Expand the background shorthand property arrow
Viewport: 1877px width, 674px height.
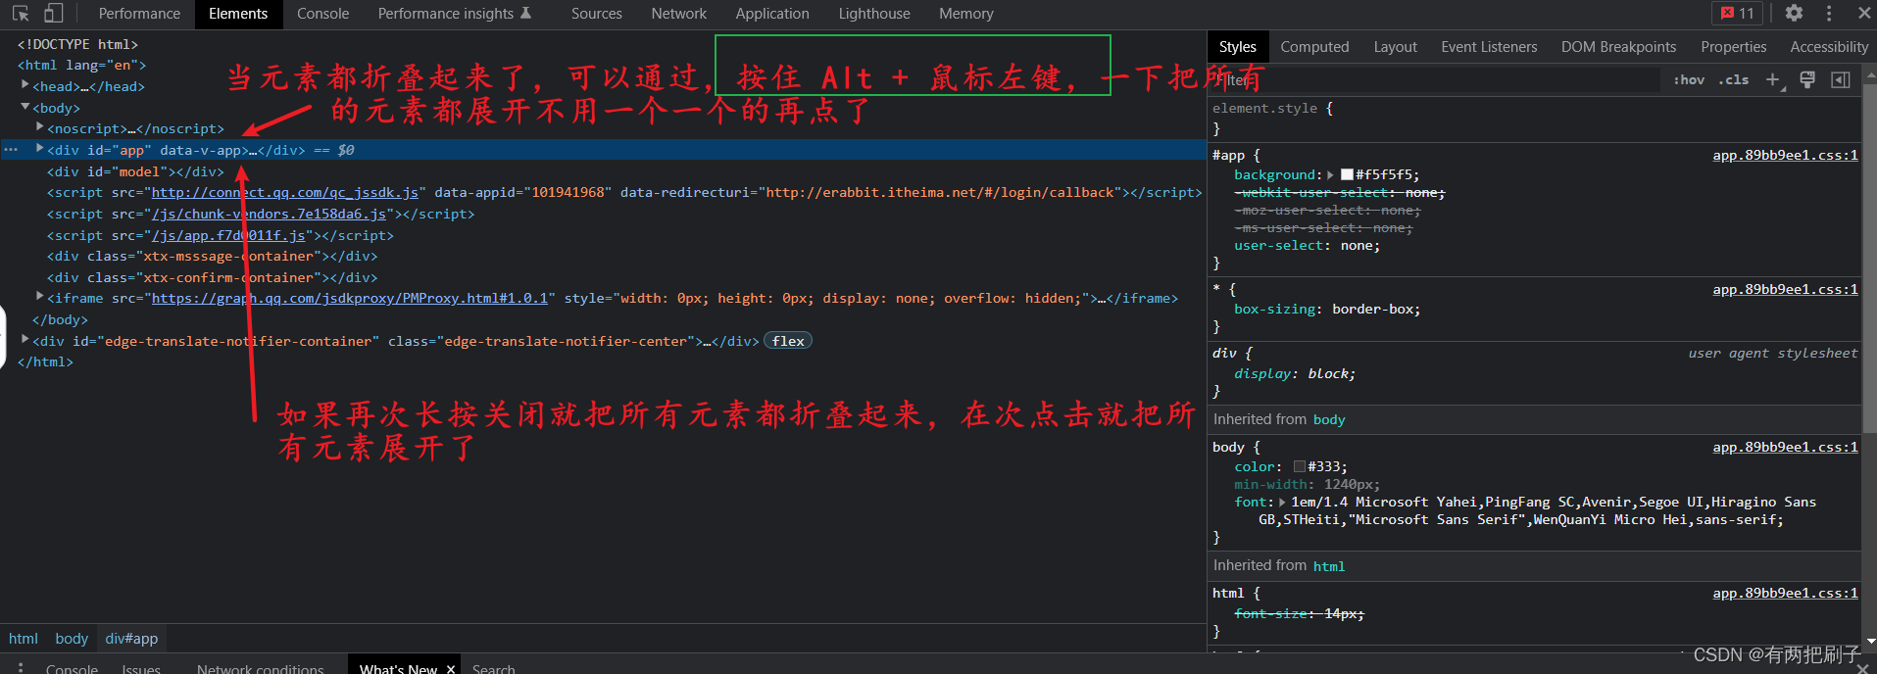point(1330,175)
